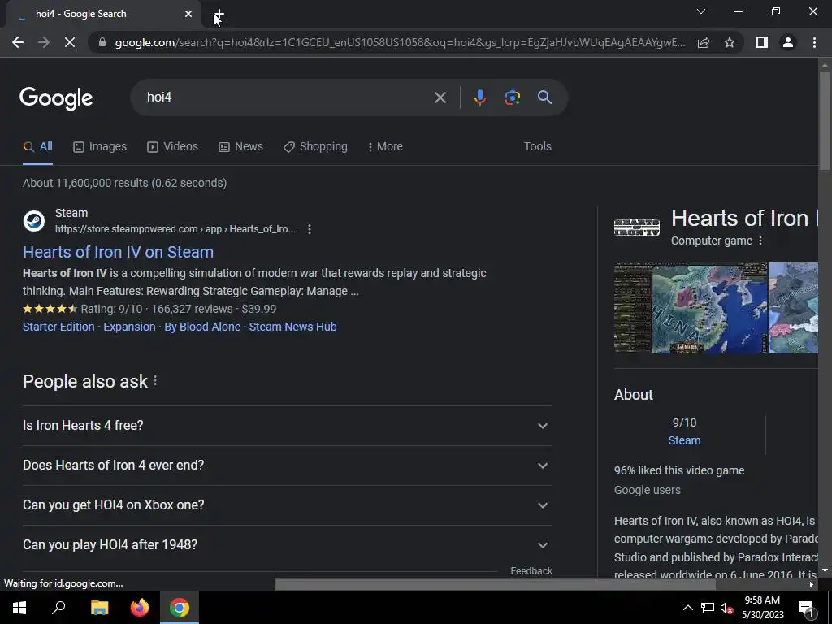Viewport: 832px width, 624px height.
Task: Open Hearts of Iron IV on Steam link
Action: [x=119, y=252]
